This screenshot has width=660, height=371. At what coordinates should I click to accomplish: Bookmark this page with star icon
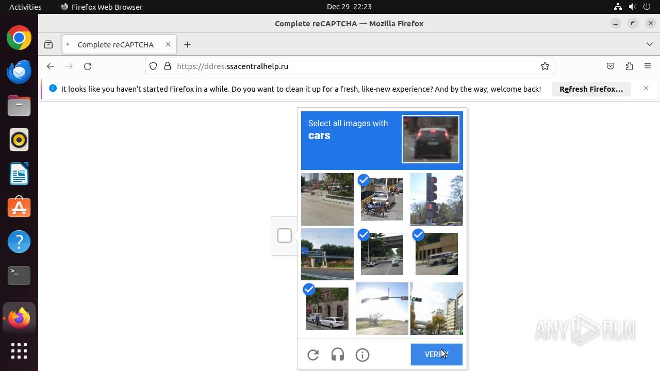click(544, 66)
